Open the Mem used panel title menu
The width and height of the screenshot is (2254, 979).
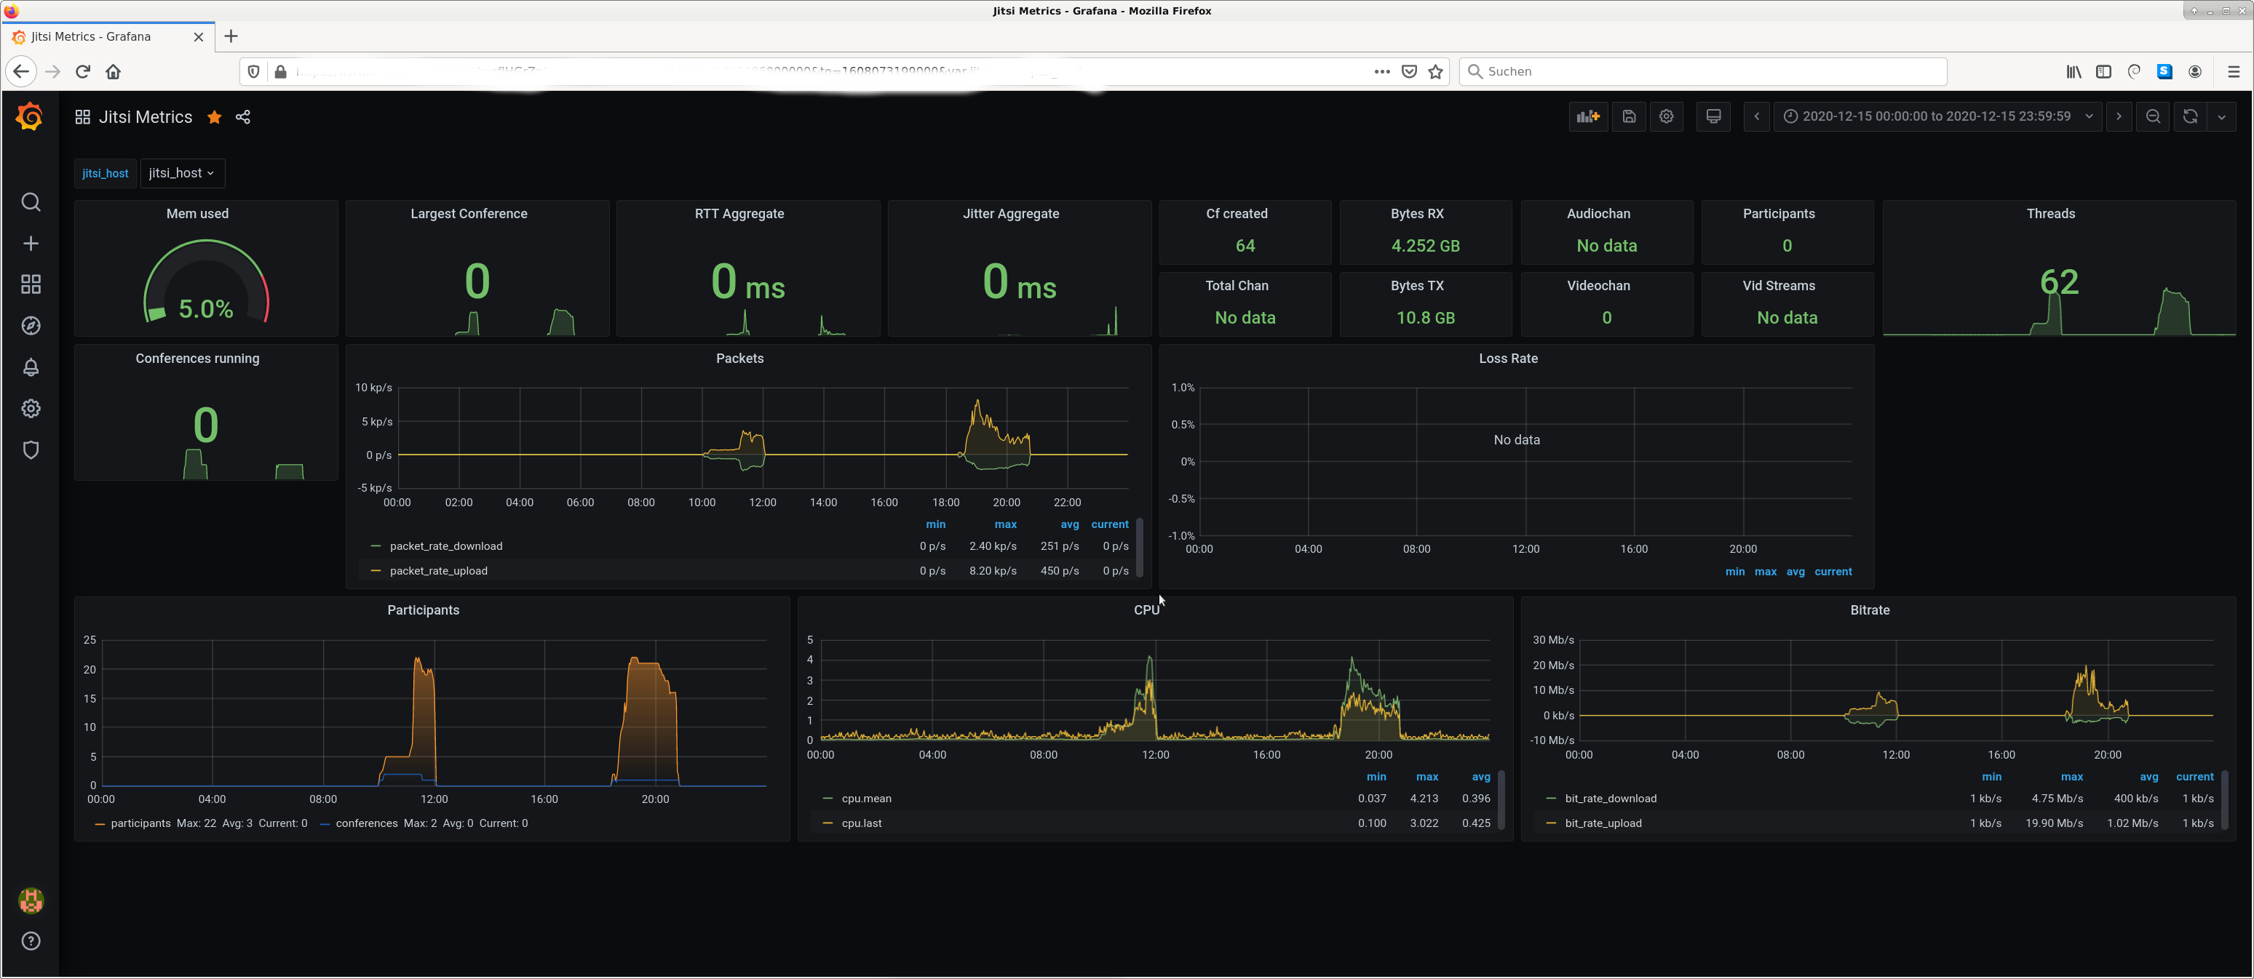(x=197, y=213)
